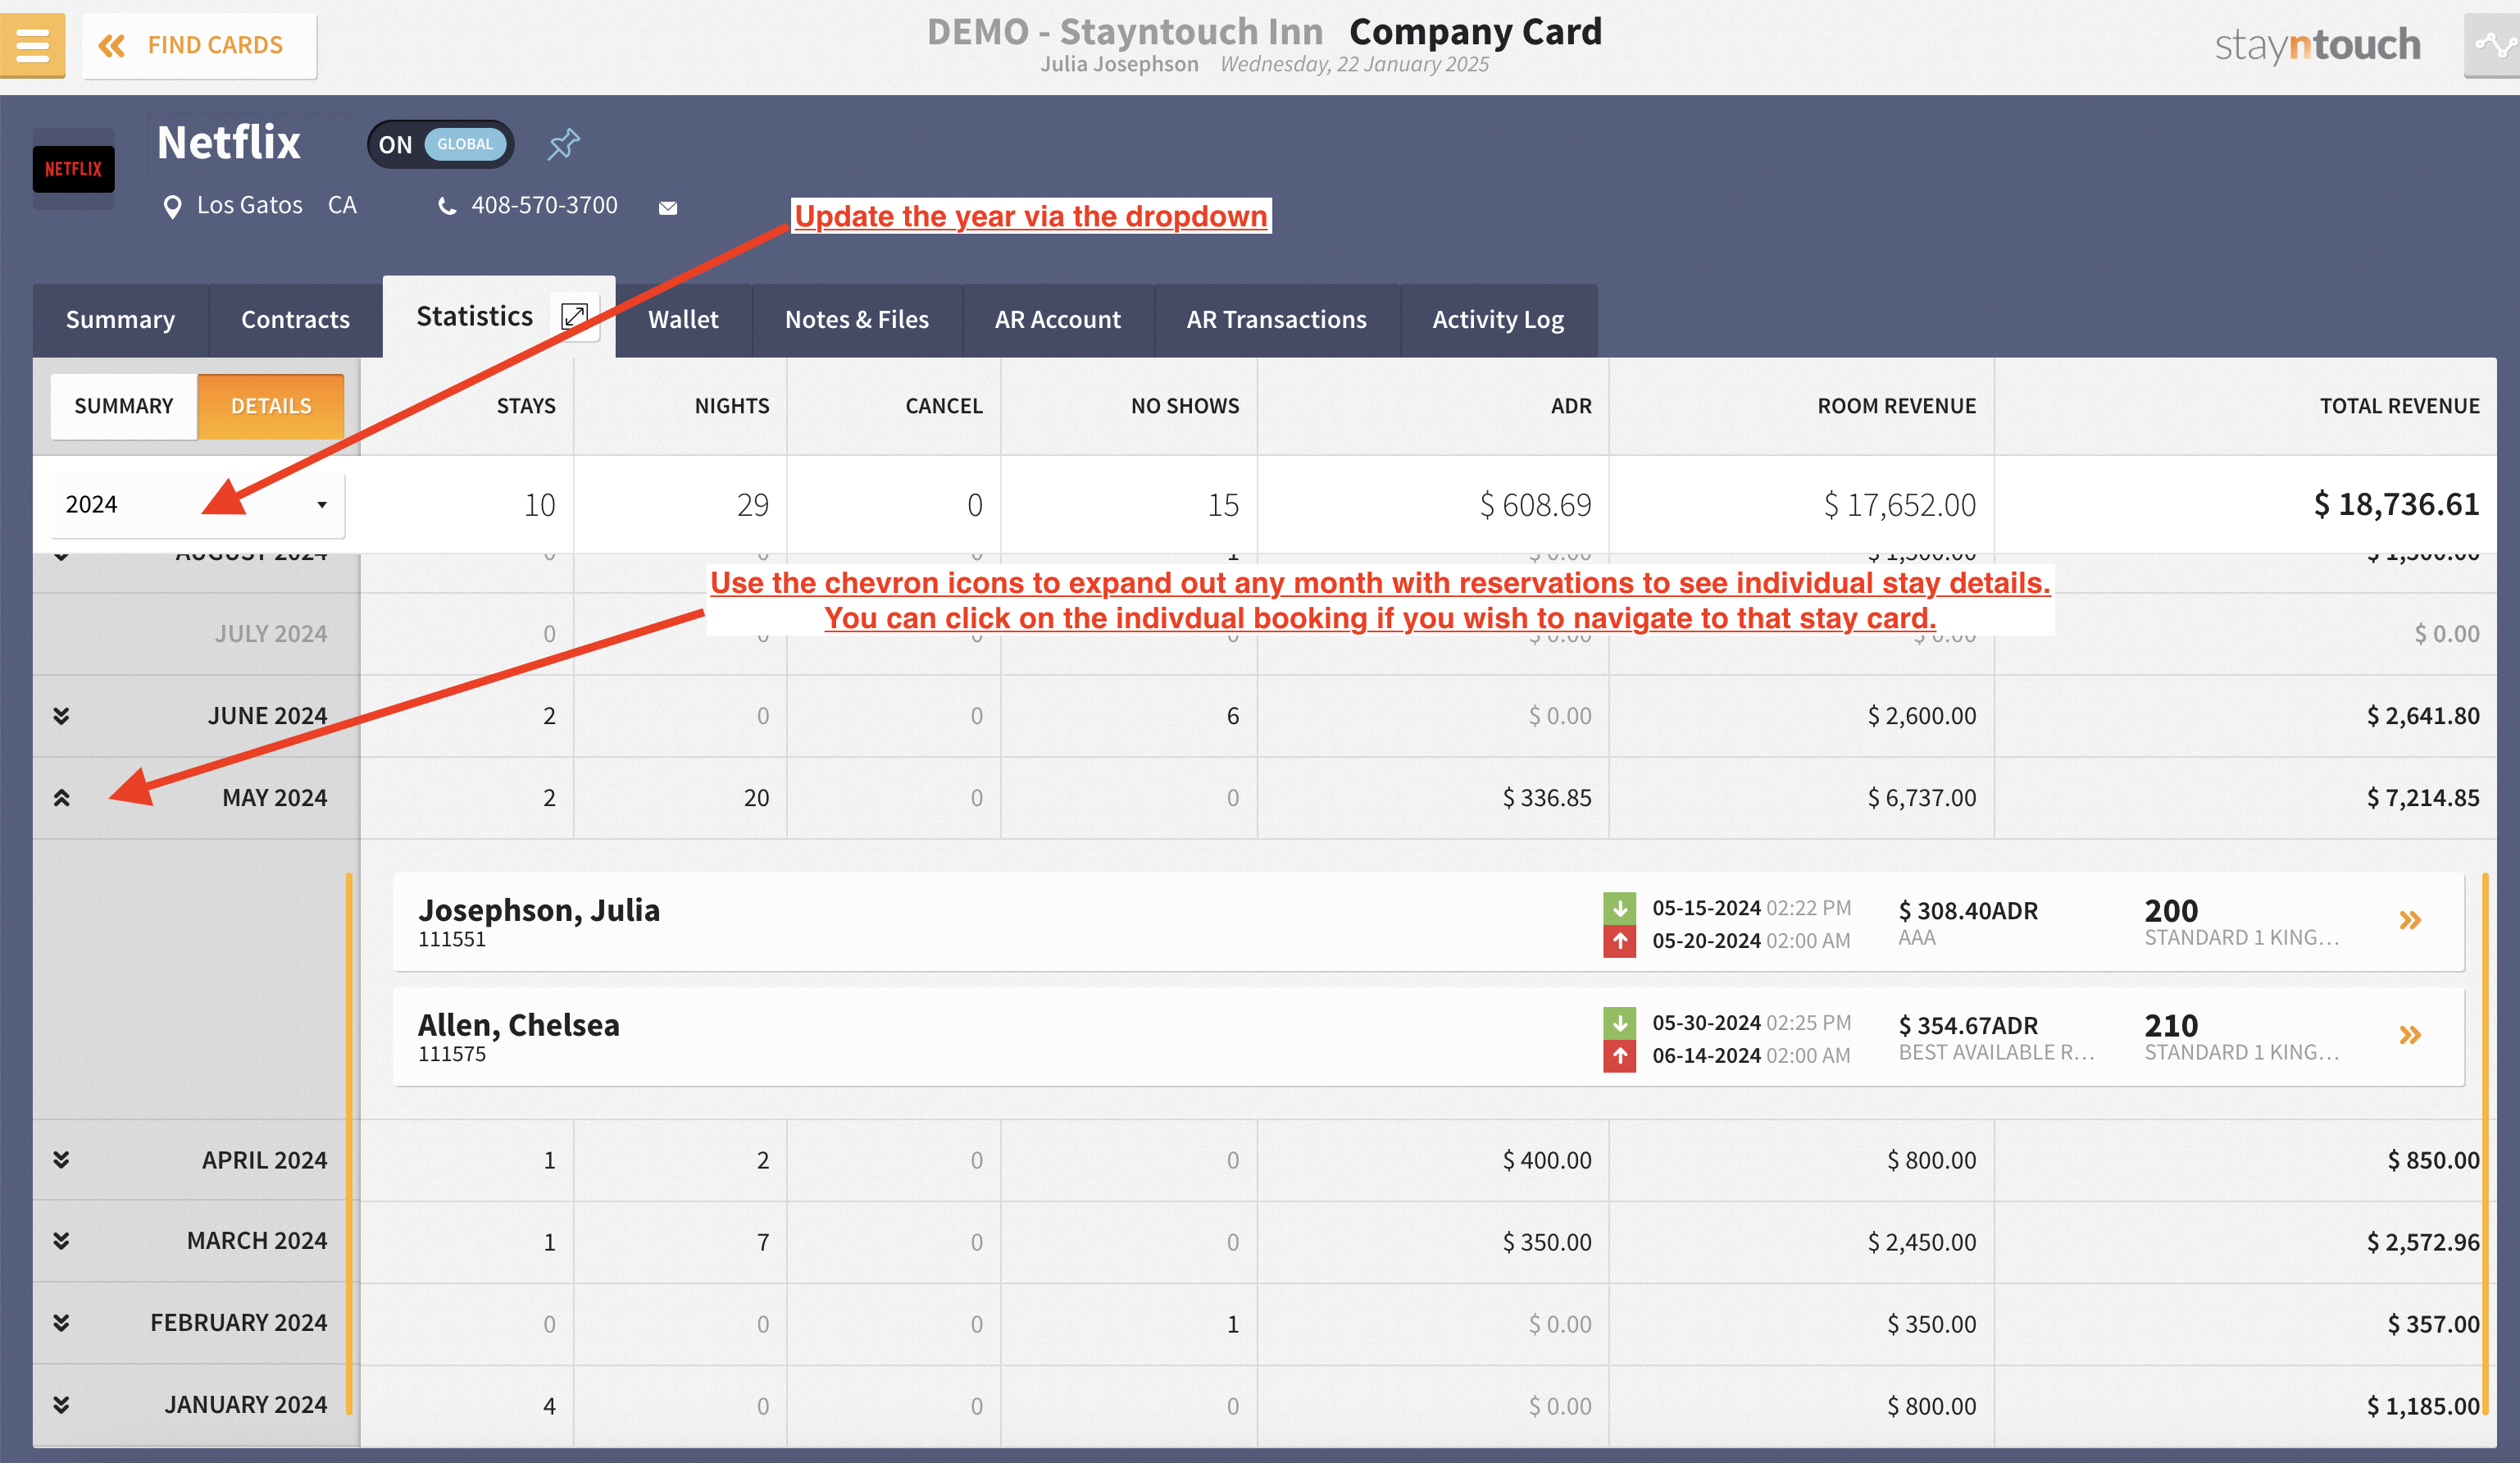The width and height of the screenshot is (2520, 1463).
Task: Click the pin icon beside Netflix
Action: pos(563,144)
